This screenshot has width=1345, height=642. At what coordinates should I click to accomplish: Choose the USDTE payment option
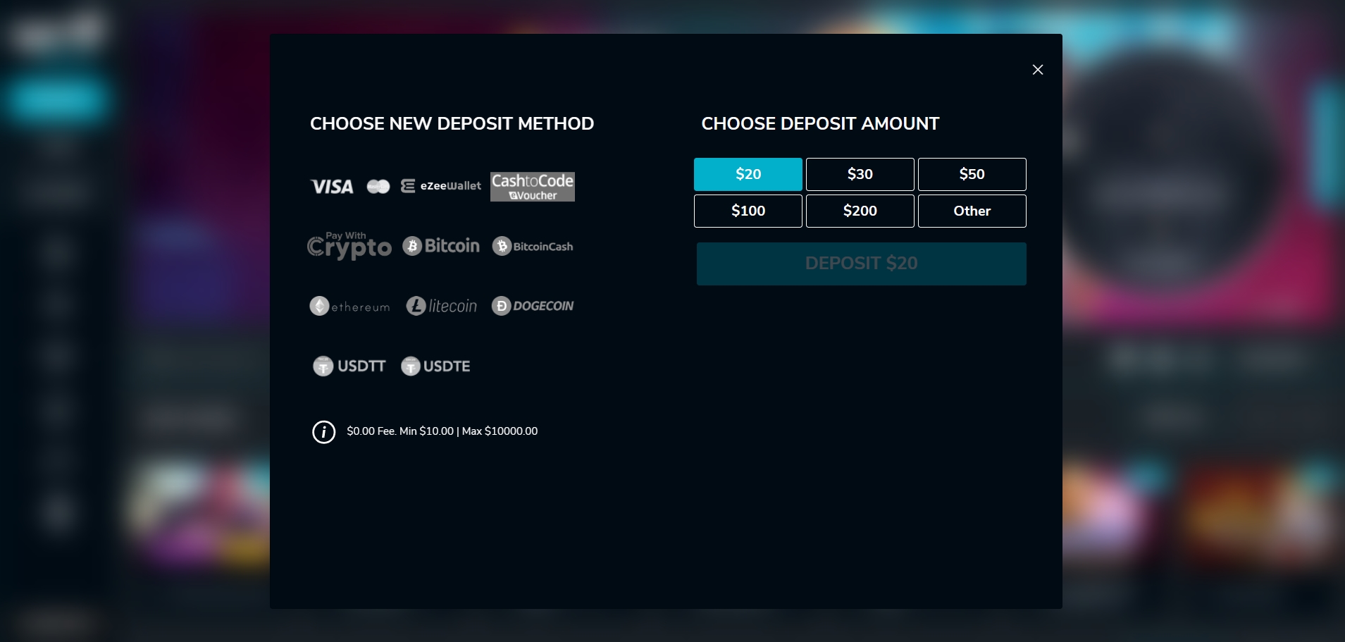[435, 366]
